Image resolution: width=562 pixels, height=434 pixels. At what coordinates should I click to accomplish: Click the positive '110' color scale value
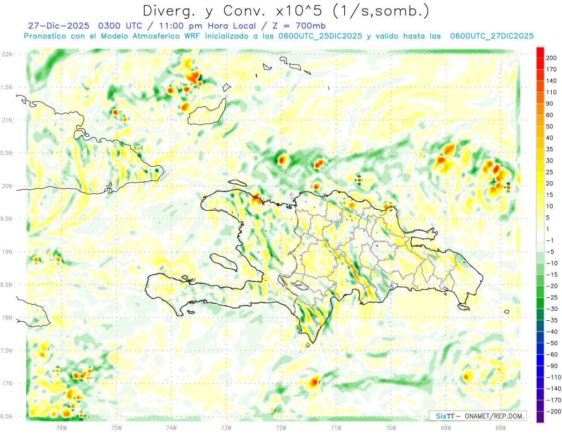pos(551,92)
